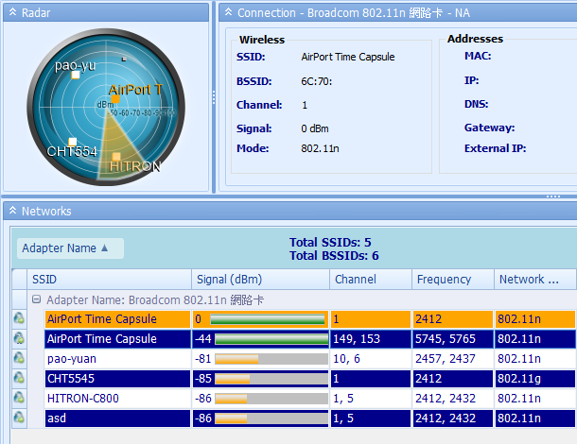Click the SSID value AirPort Time Capsule
The height and width of the screenshot is (444, 577).
tap(348, 57)
